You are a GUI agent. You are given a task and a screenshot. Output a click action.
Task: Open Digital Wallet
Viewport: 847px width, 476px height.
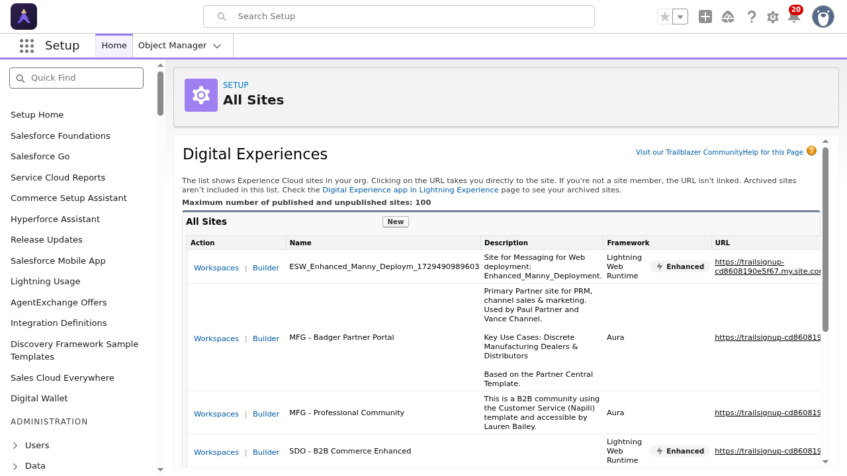pos(39,399)
